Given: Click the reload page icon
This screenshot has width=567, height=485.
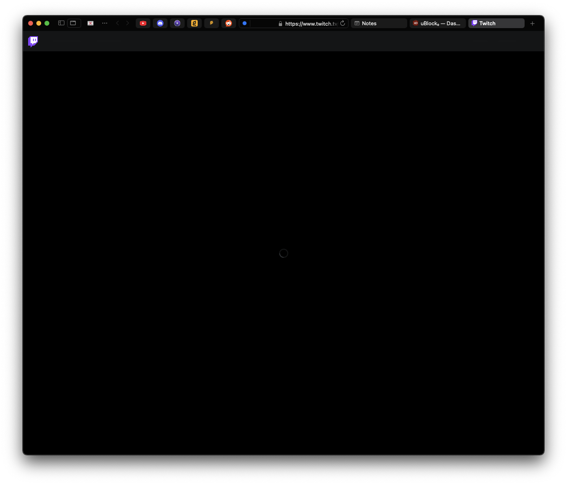Looking at the screenshot, I should point(343,23).
